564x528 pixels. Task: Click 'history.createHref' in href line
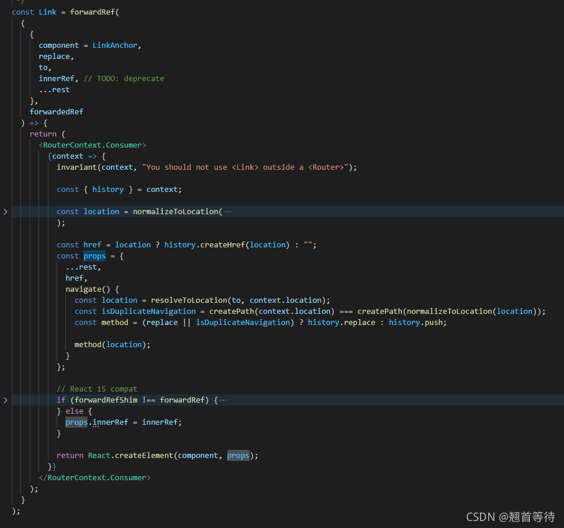pyautogui.click(x=205, y=244)
